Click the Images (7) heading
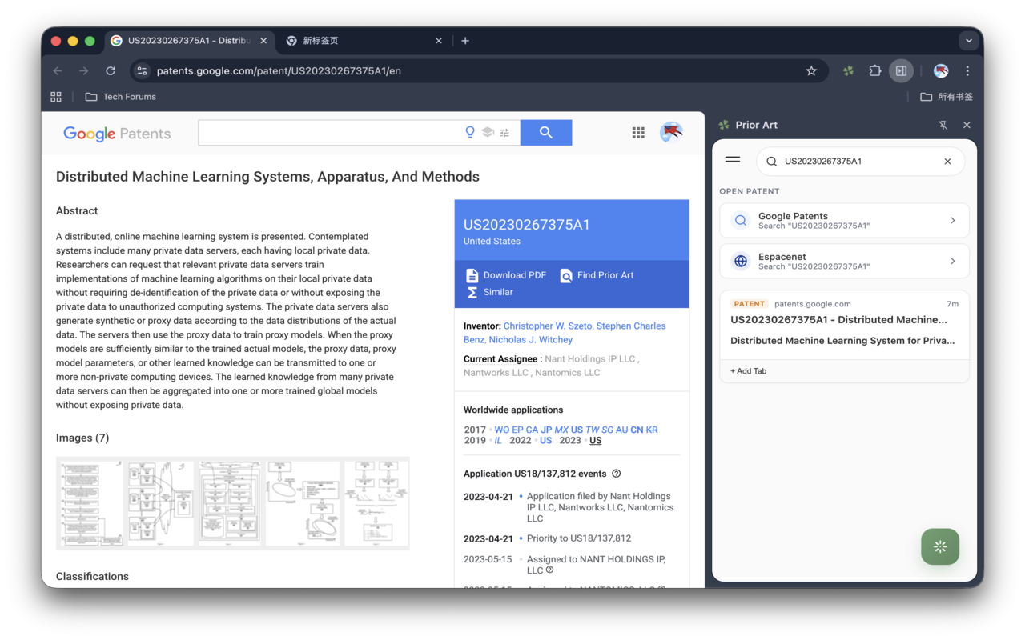1025x640 pixels. [82, 438]
